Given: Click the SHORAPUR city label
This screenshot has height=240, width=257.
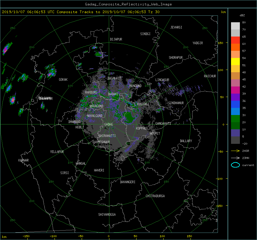Looking at the screenshot, I should 176,58.
